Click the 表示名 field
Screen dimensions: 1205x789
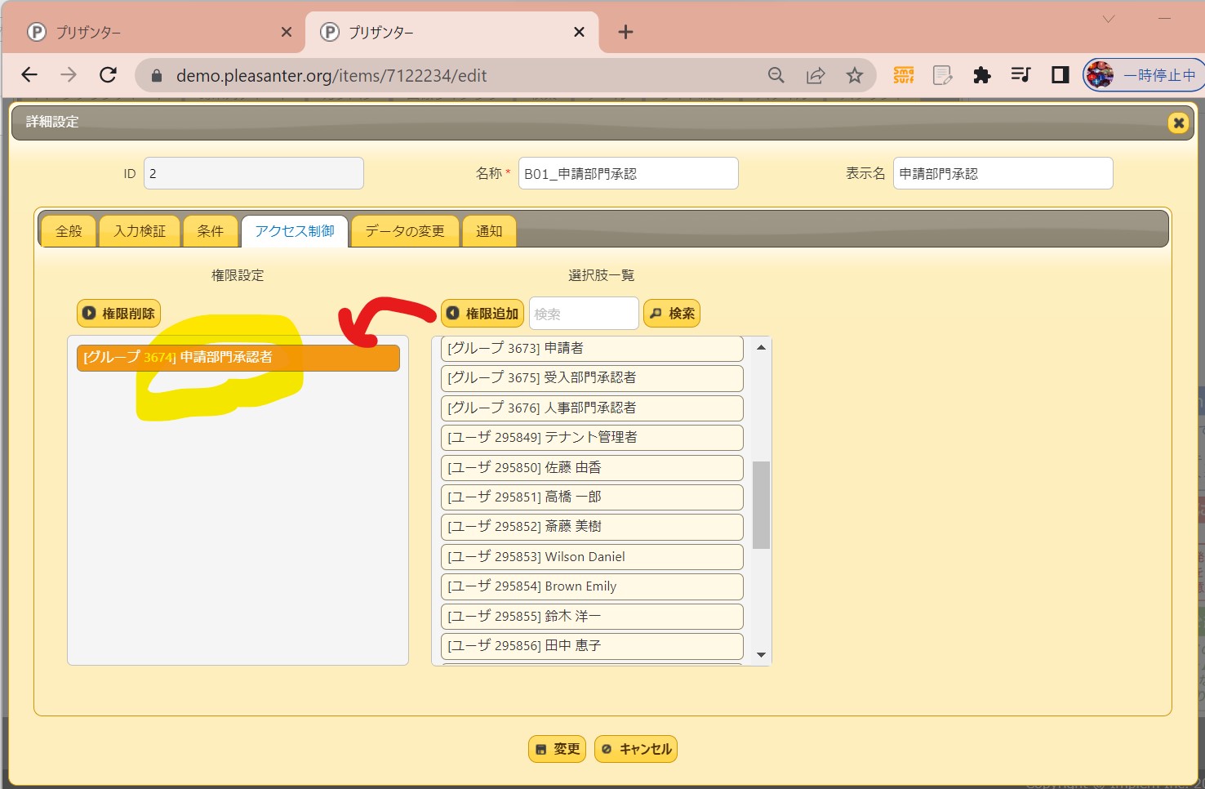[1003, 173]
